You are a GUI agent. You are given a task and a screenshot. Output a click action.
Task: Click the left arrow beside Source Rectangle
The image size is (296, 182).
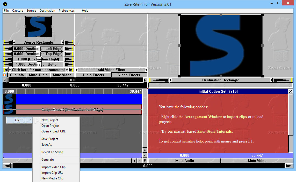[8, 42]
